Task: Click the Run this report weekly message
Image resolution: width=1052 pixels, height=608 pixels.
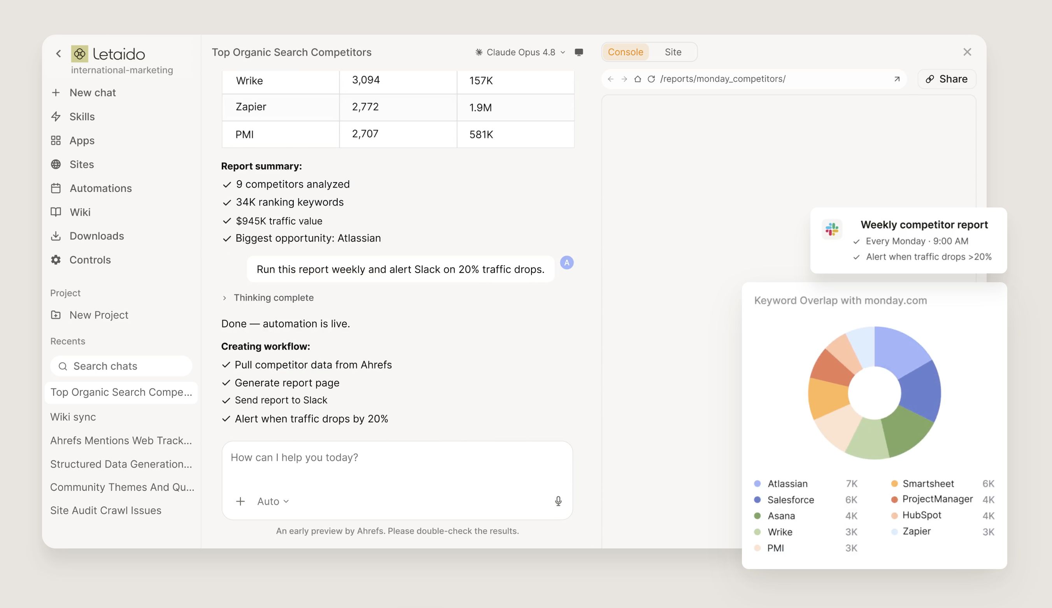Action: [400, 269]
